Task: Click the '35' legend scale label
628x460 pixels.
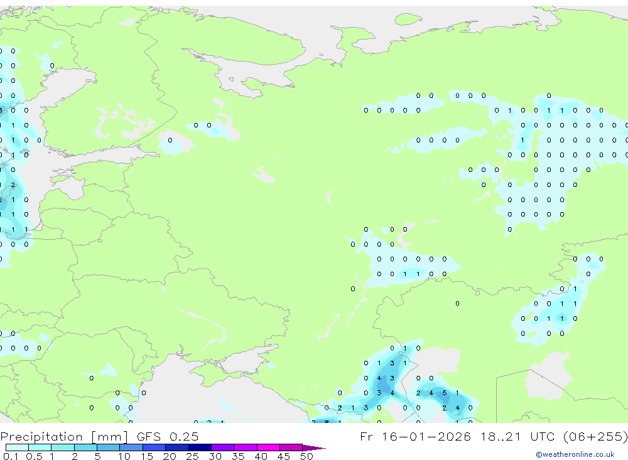Action: coord(238,456)
